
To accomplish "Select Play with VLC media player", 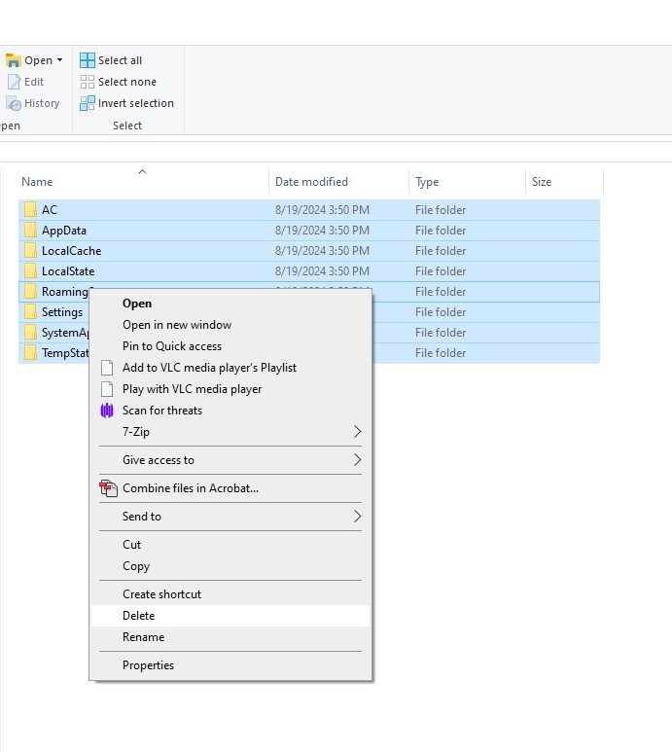I will (x=230, y=389).
